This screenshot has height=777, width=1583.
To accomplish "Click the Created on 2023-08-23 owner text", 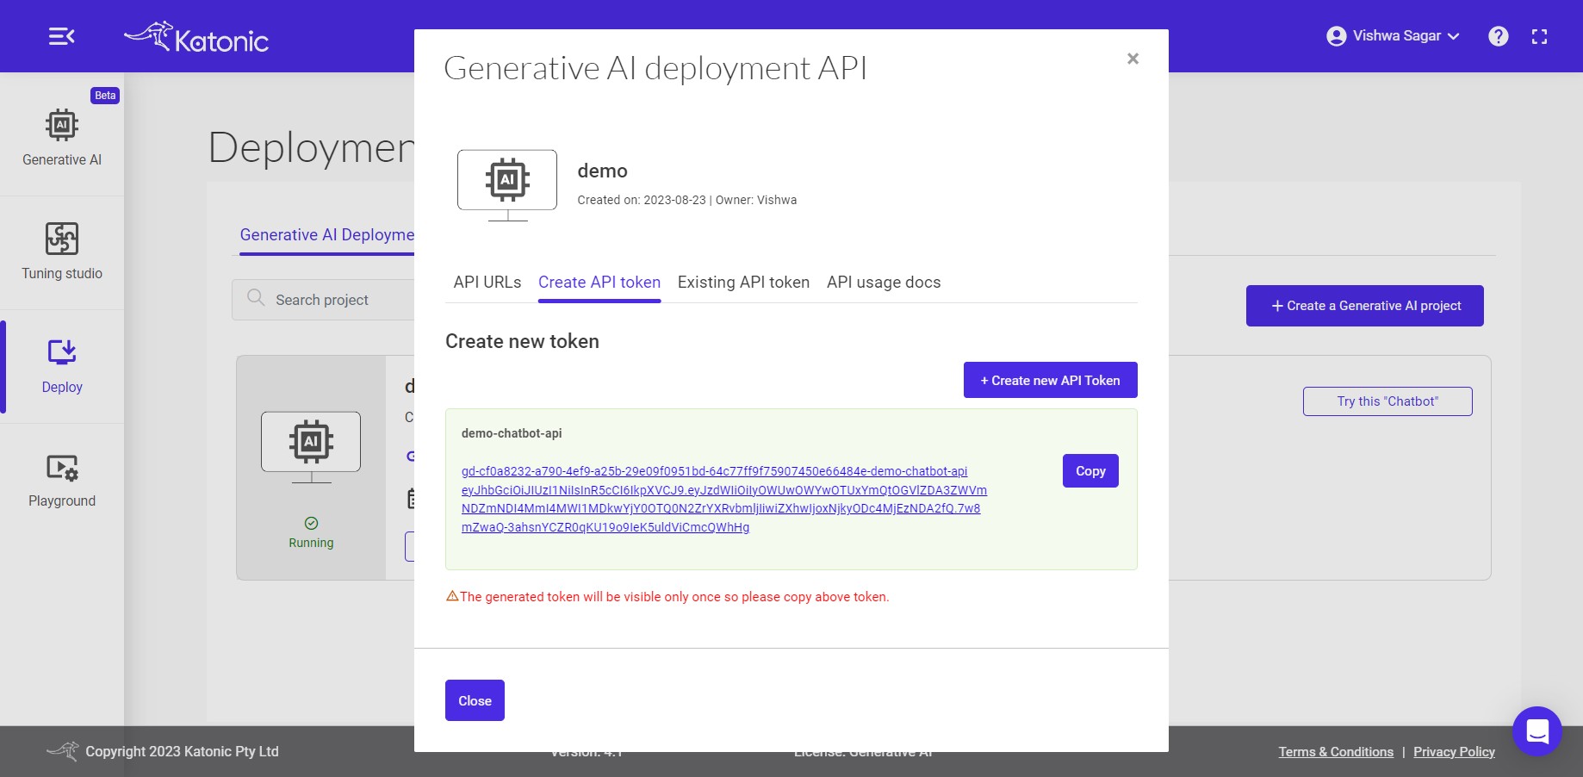I will click(687, 200).
